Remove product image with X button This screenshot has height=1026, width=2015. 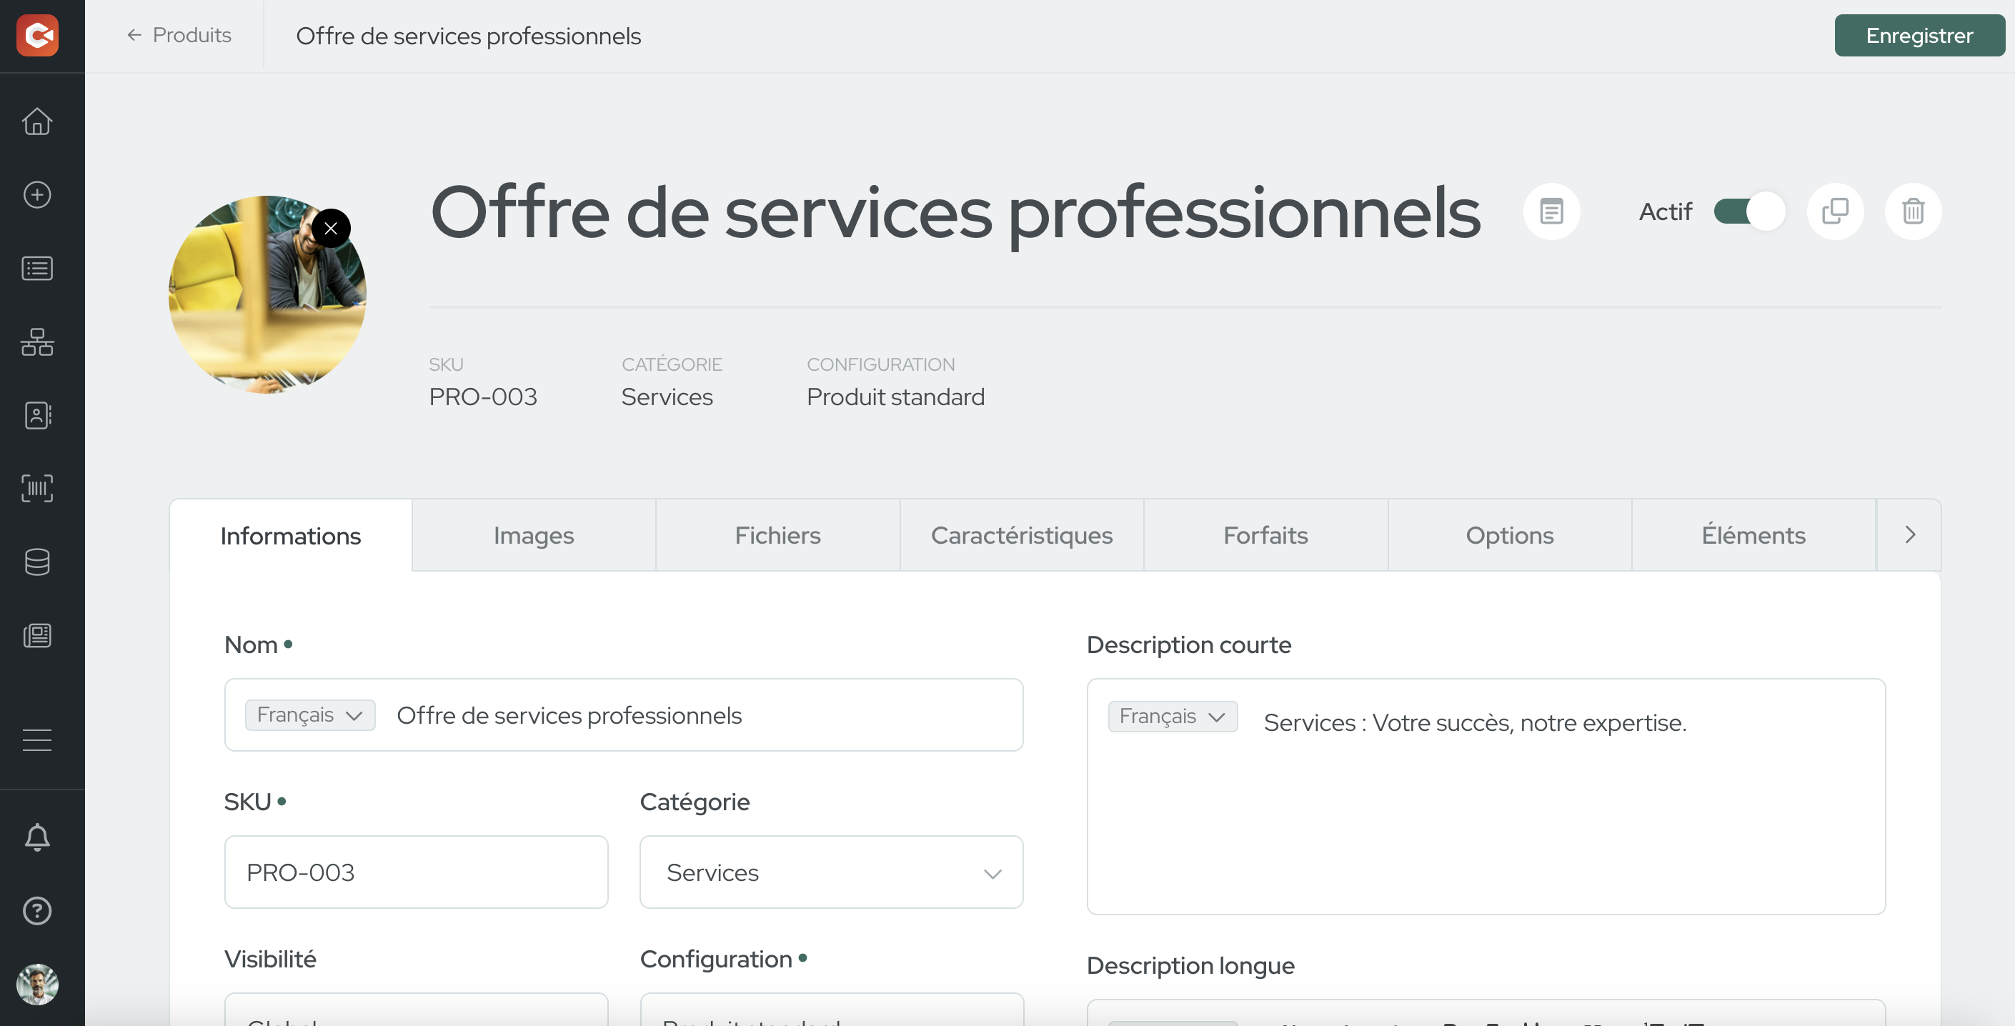point(331,229)
